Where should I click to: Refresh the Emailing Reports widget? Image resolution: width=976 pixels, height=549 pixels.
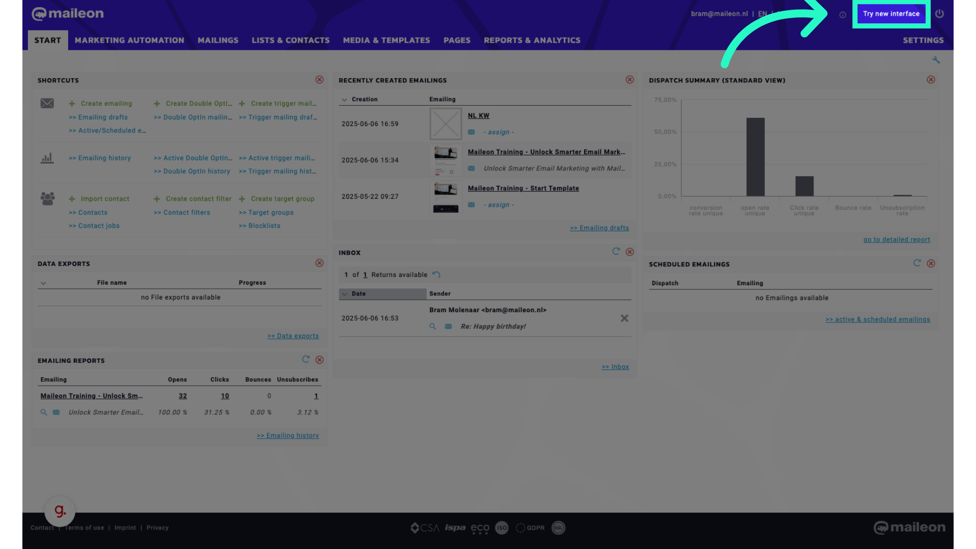coord(306,359)
